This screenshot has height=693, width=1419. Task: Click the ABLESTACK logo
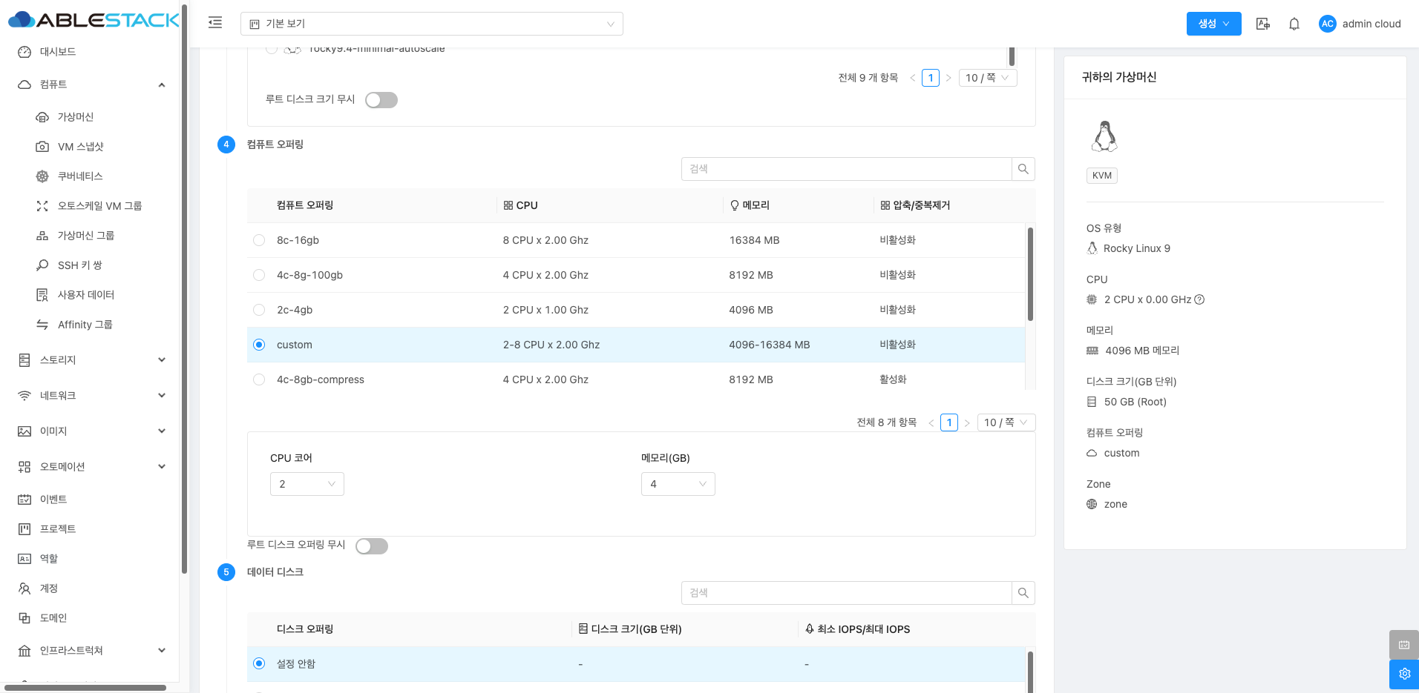94,20
